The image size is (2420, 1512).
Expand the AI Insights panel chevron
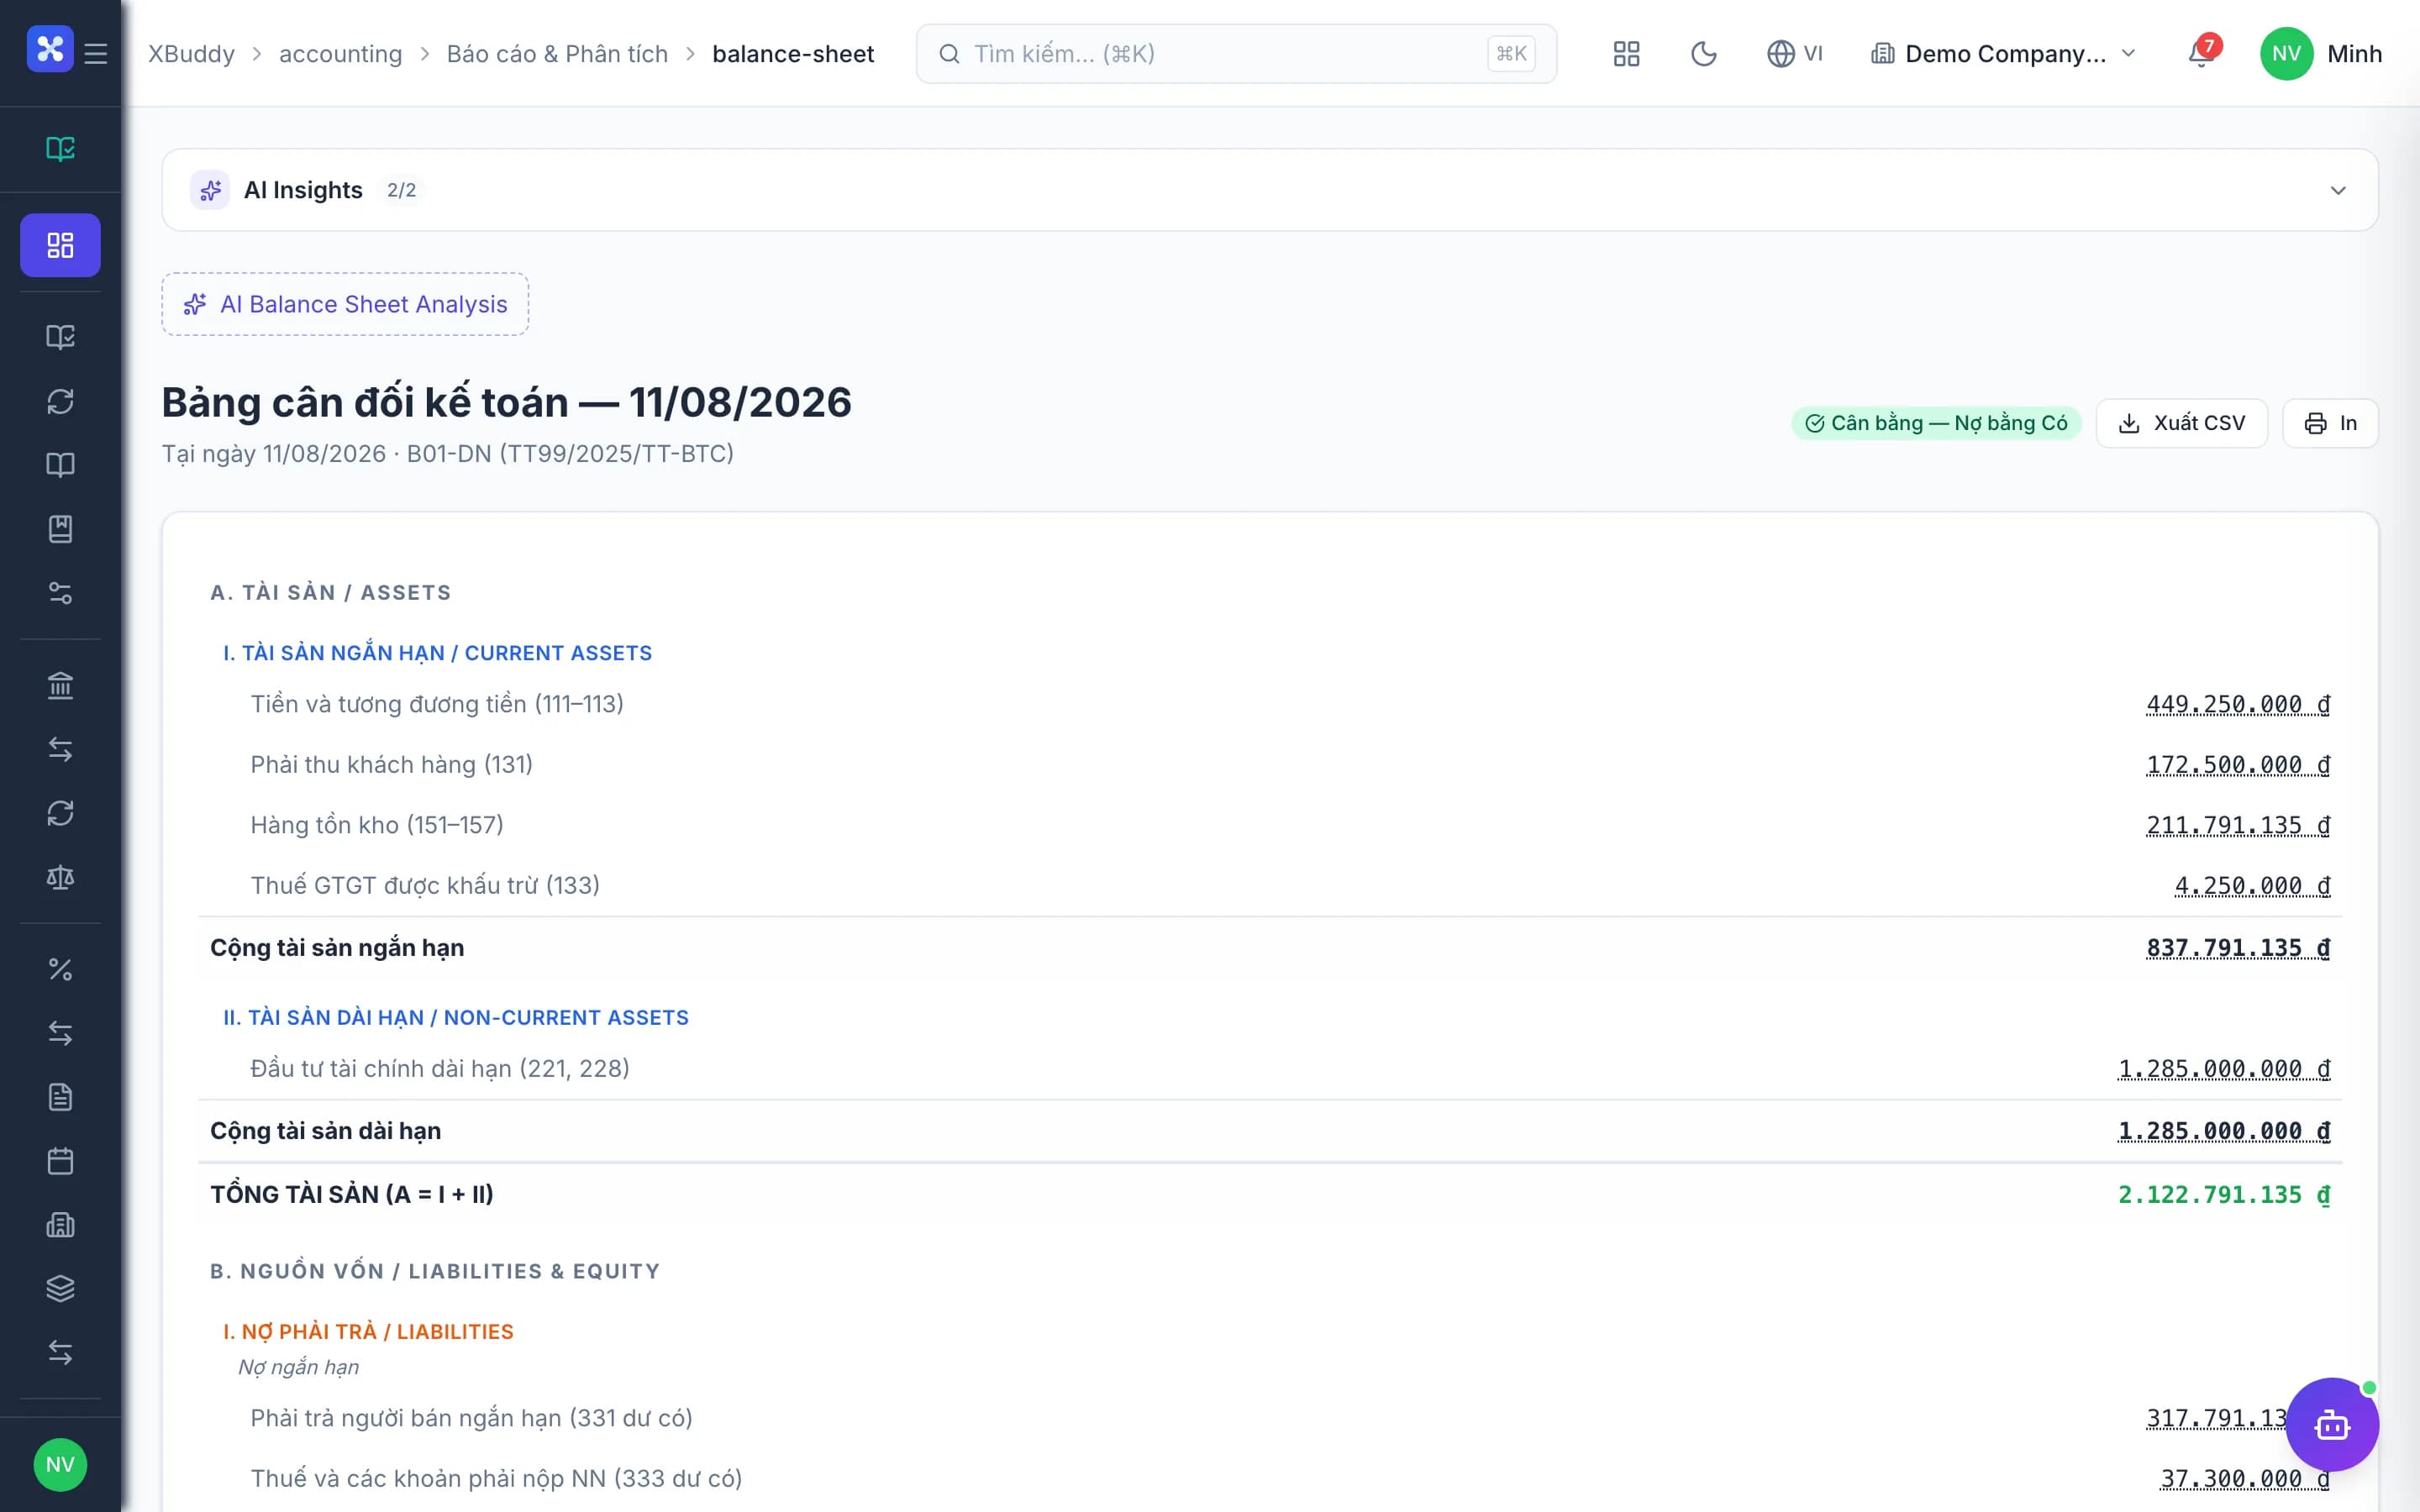tap(2338, 190)
